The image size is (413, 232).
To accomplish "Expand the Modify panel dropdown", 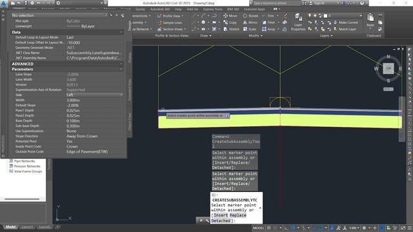I will 256,35.
